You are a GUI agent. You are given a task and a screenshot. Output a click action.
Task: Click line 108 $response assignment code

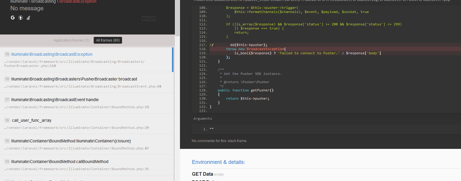pos(262,8)
